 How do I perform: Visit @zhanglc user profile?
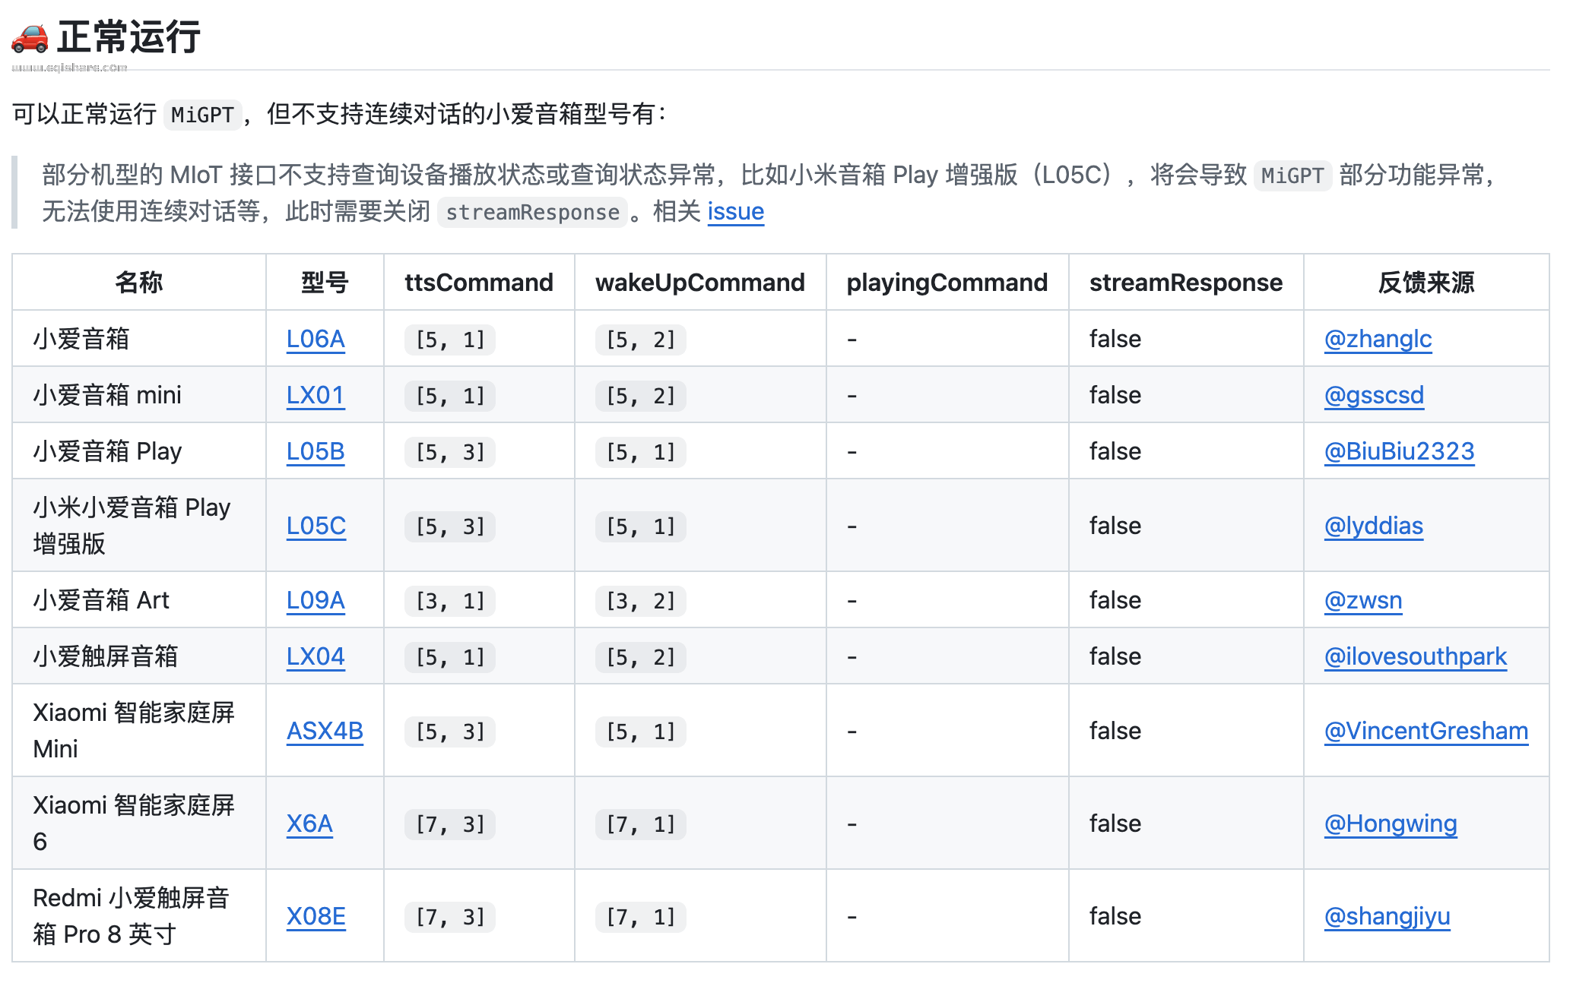pos(1378,339)
